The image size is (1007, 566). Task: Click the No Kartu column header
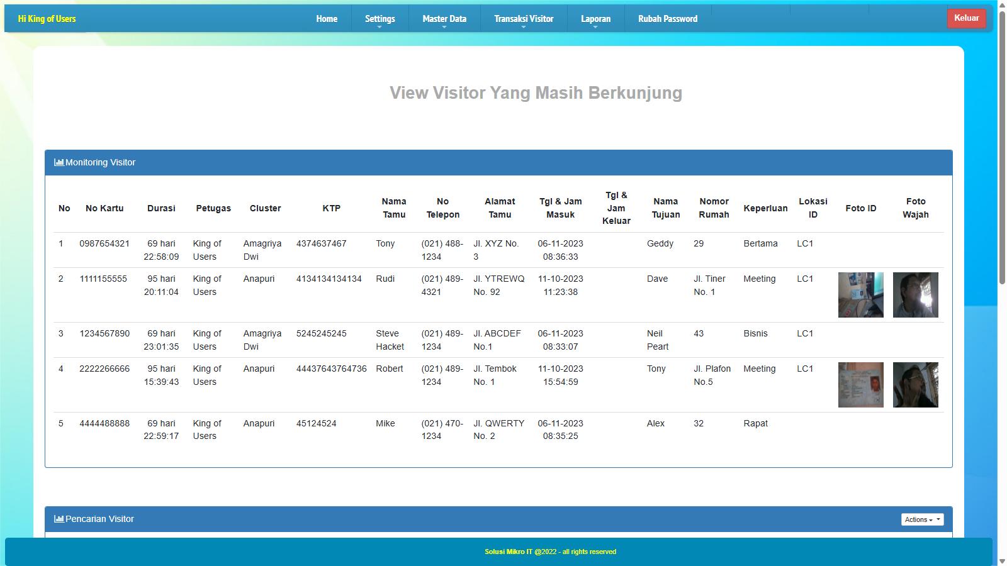click(x=104, y=208)
